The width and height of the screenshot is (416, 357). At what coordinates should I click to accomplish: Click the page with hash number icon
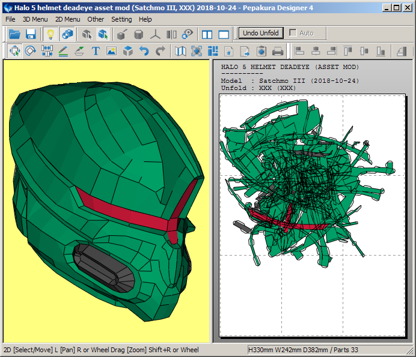229,51
